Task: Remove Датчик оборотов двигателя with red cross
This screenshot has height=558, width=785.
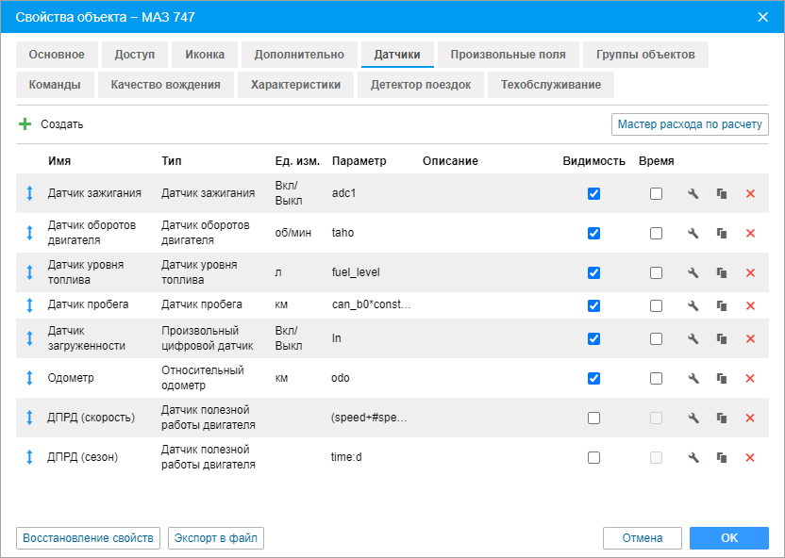Action: pos(750,233)
